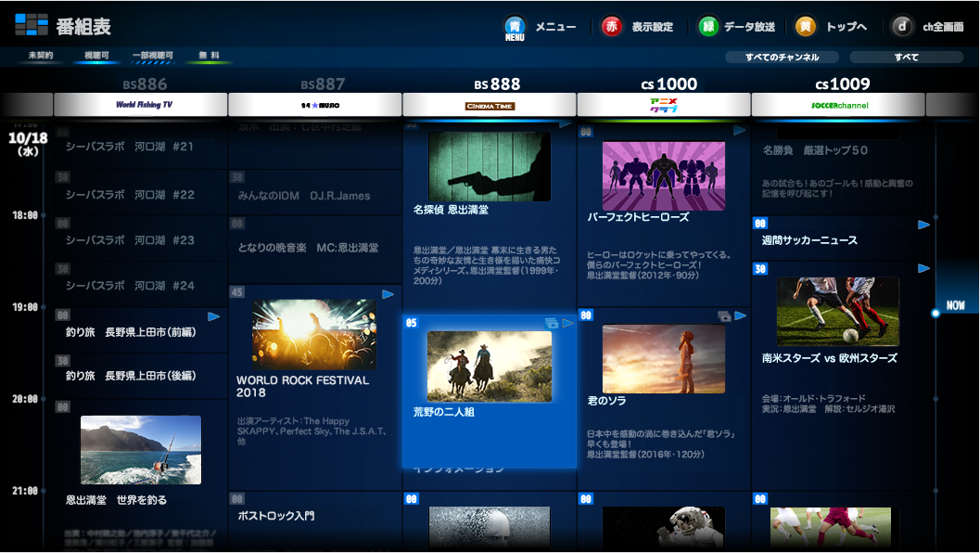
Task: Select 釣り旅 長野県上田市(後編) program
Action: coord(141,376)
